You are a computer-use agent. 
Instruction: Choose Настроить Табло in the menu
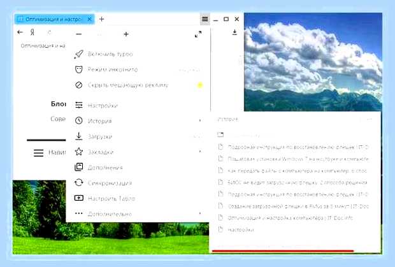137,198
